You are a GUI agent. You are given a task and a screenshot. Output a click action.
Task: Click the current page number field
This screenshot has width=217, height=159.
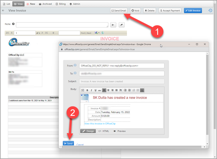tap(25, 33)
